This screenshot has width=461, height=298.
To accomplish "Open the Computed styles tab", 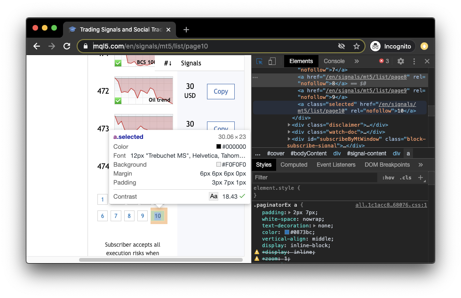I will point(294,165).
